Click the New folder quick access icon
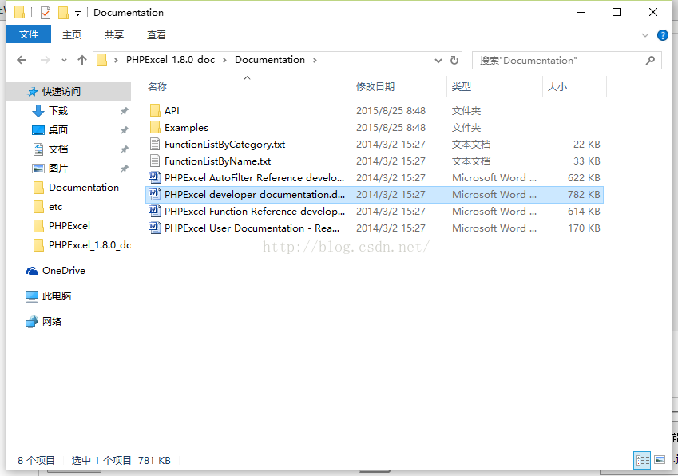Image resolution: width=678 pixels, height=476 pixels. (x=64, y=13)
